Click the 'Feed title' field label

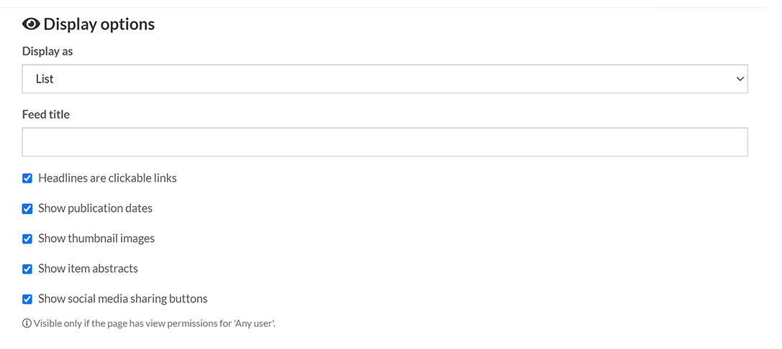(x=46, y=114)
